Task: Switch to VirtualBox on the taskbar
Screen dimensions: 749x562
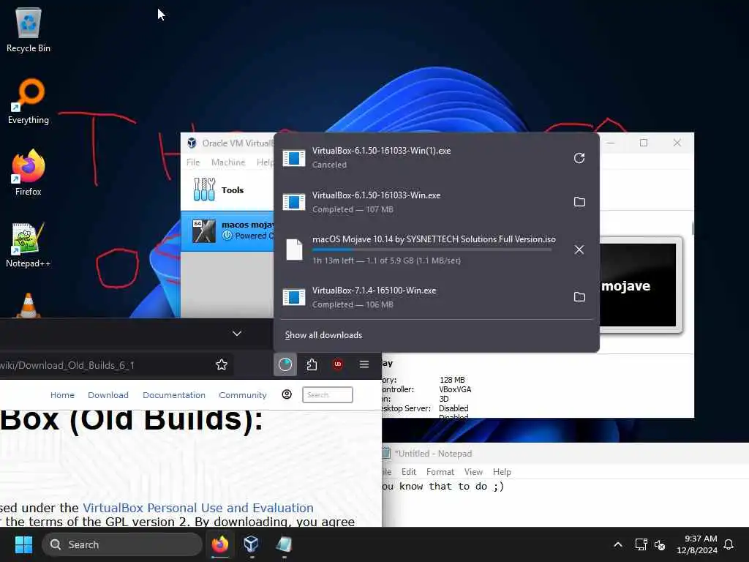Action: (x=252, y=544)
